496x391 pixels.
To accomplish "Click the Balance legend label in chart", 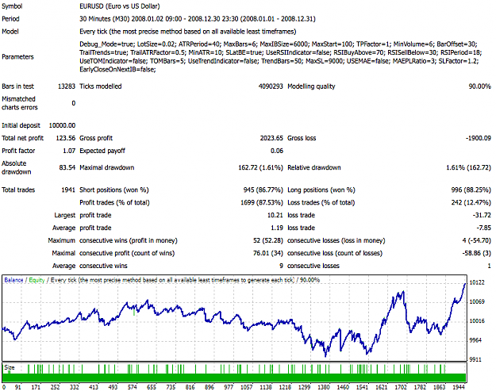I will [x=13, y=280].
